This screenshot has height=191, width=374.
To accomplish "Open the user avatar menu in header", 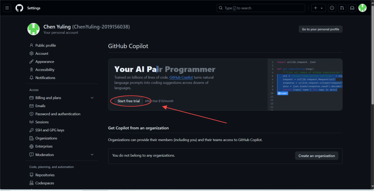I will [x=362, y=8].
